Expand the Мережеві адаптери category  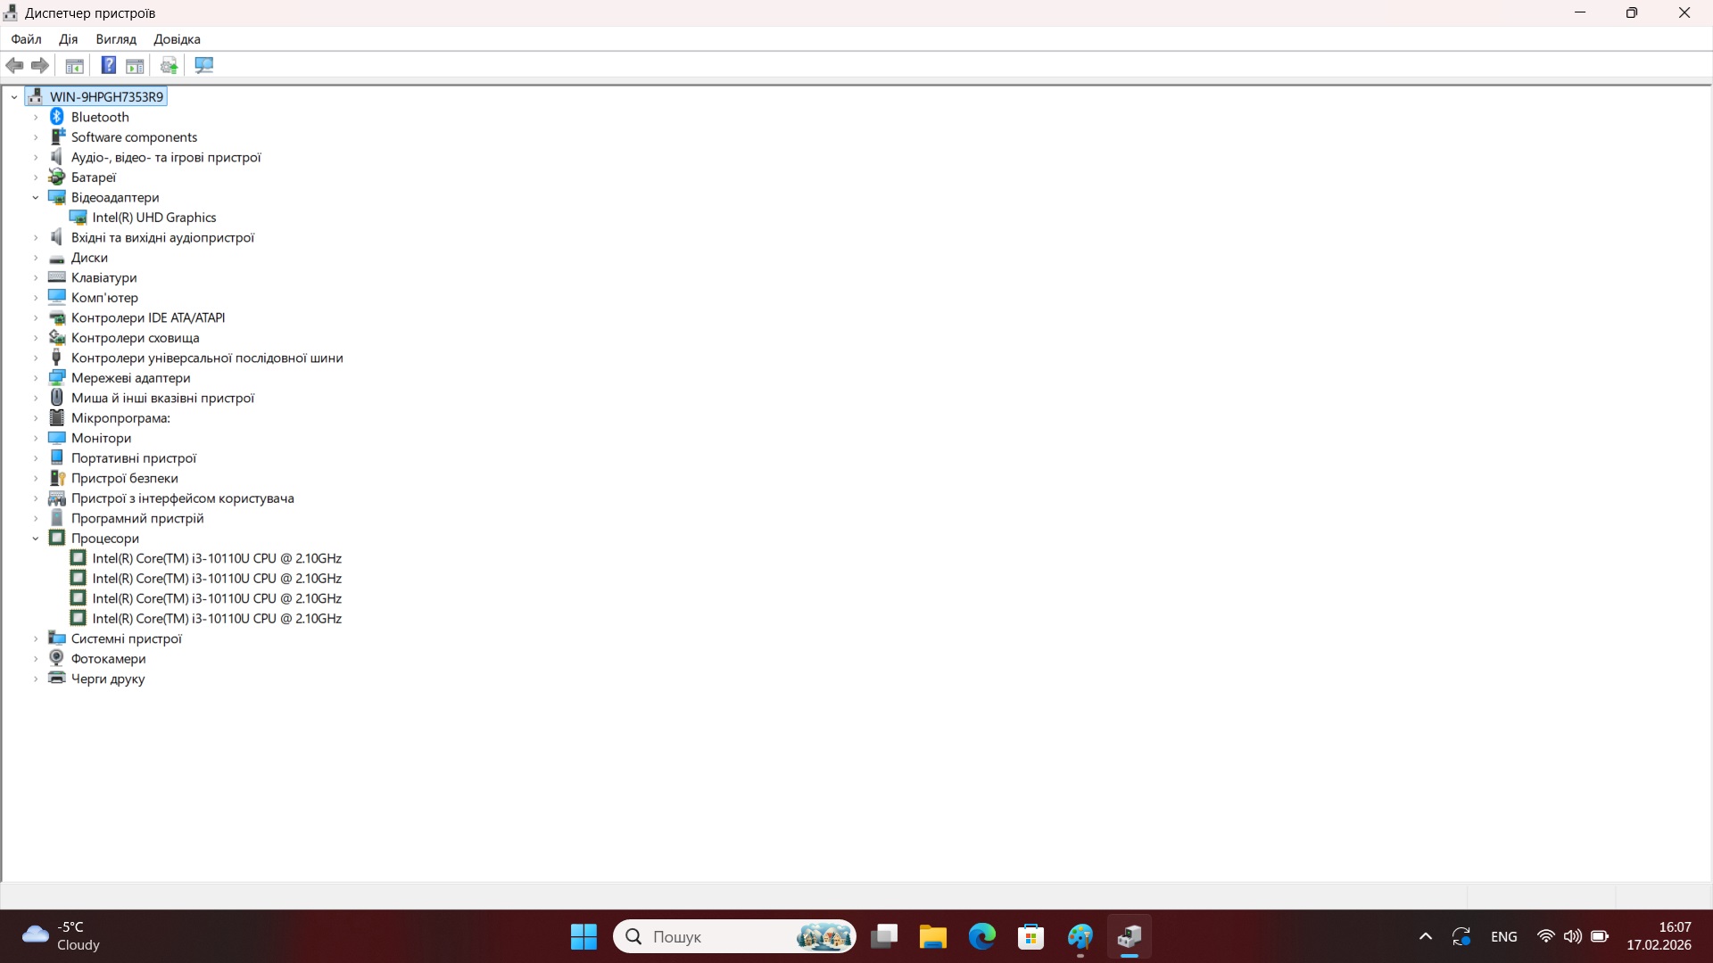point(36,378)
